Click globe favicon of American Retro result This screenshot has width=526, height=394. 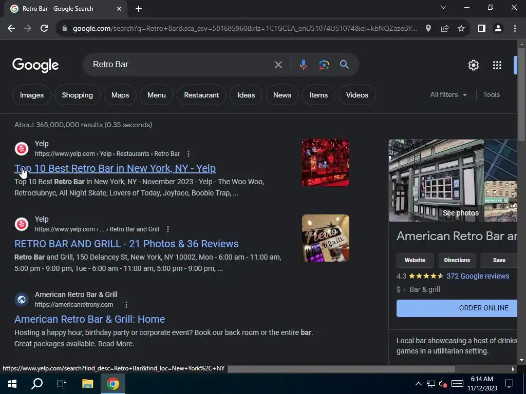pos(22,300)
